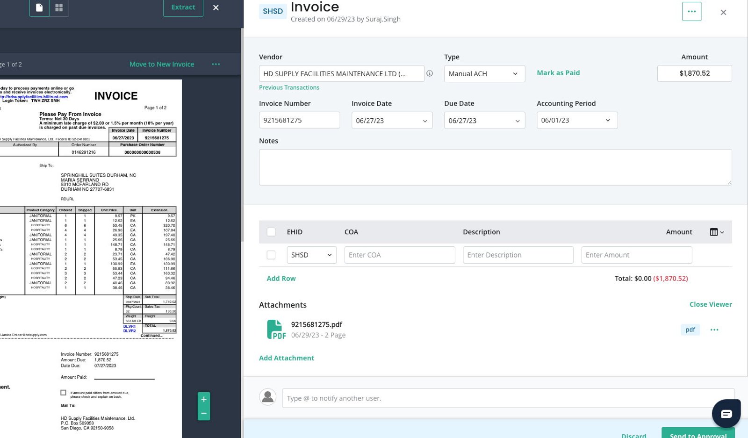The width and height of the screenshot is (748, 438).
Task: Click the PDF file icon
Action: click(276, 330)
